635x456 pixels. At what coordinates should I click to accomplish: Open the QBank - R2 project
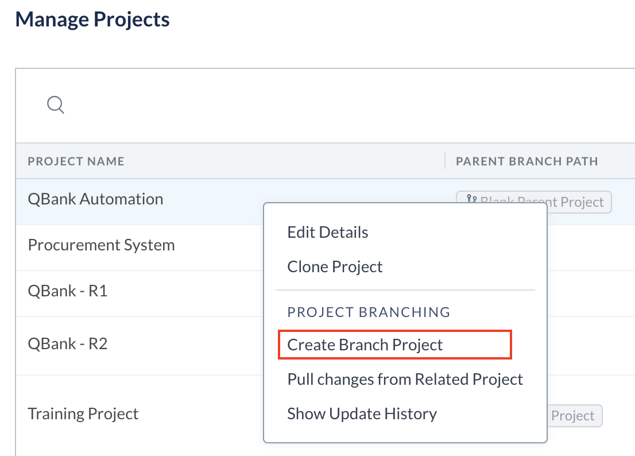[x=69, y=343]
